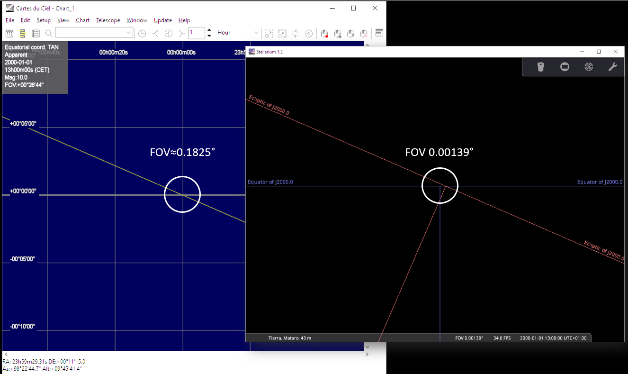Activate the search magnifier in Cartes du Ciel
The image size is (628, 374).
click(x=48, y=33)
